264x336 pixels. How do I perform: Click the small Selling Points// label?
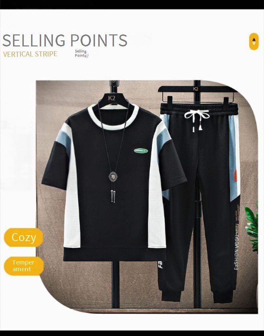pos(82,53)
